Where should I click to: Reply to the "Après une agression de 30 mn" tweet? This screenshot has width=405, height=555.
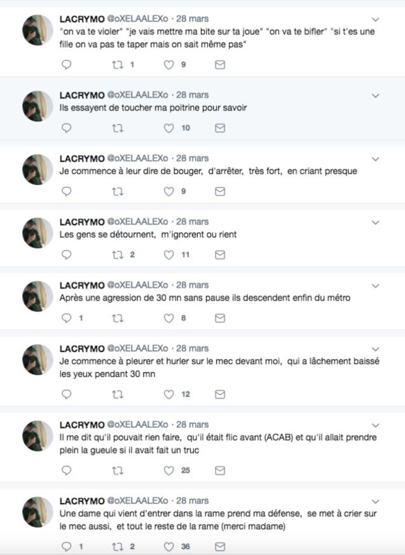(67, 318)
